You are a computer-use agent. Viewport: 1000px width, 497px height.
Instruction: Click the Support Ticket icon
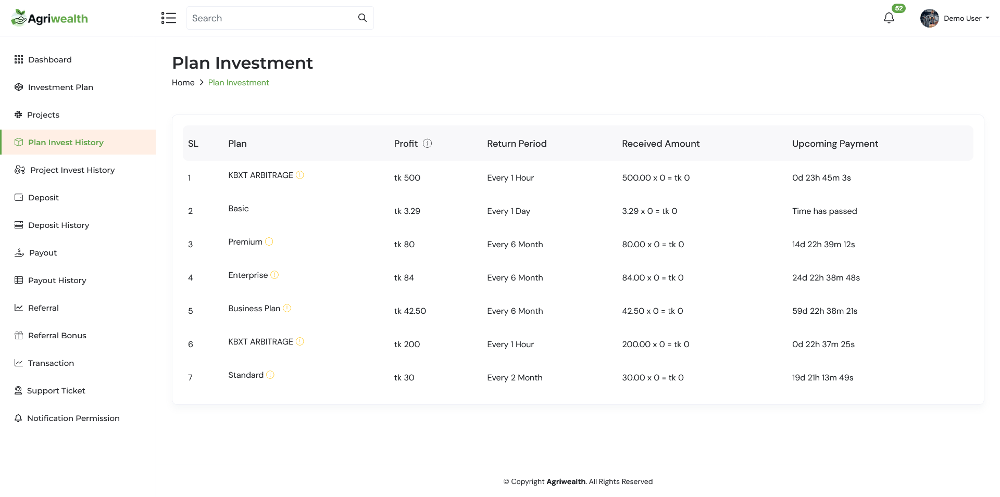(19, 390)
